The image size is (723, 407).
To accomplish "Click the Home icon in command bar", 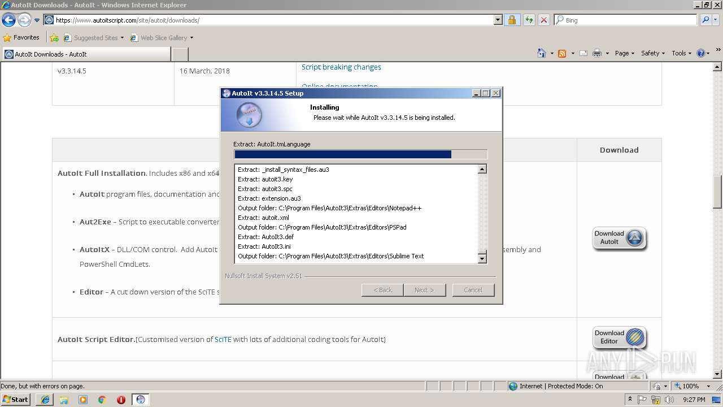I will coord(541,53).
